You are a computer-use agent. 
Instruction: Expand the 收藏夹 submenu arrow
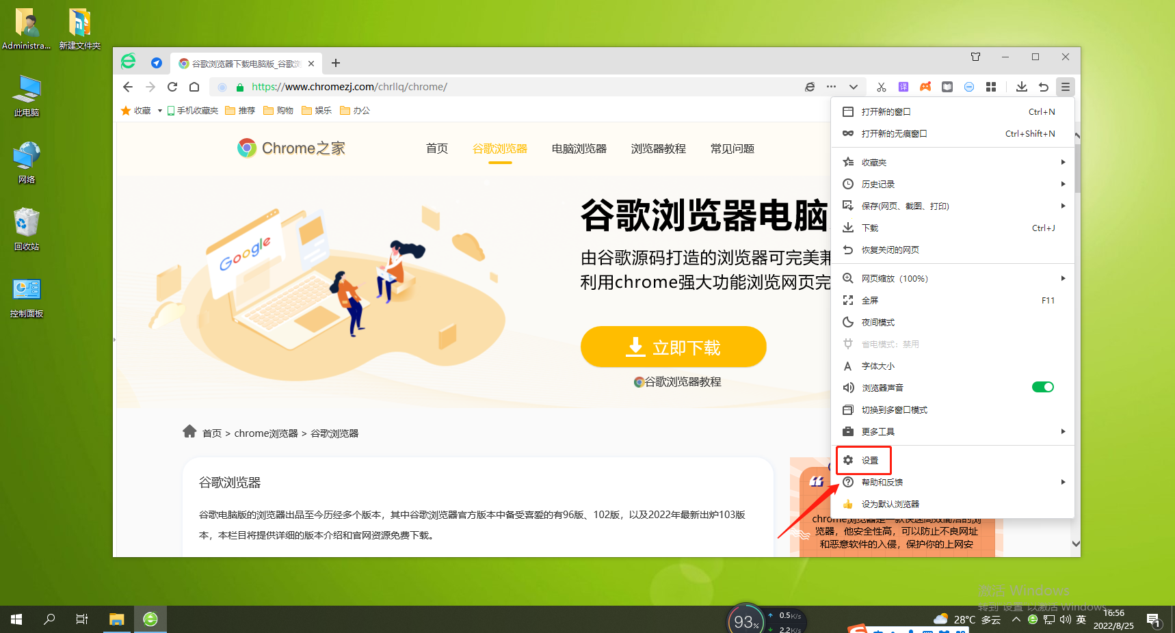[x=1063, y=162]
